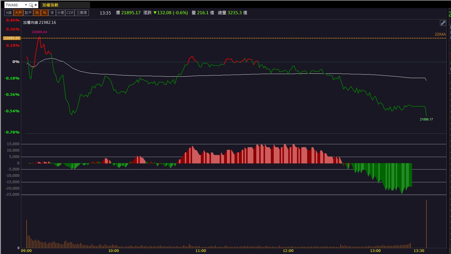
Task: Show the 三關價 price levels
Action: coord(82,13)
